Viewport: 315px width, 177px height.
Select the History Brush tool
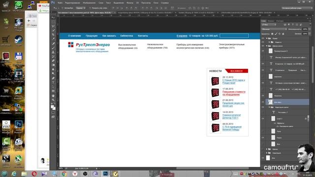[x=53, y=57]
